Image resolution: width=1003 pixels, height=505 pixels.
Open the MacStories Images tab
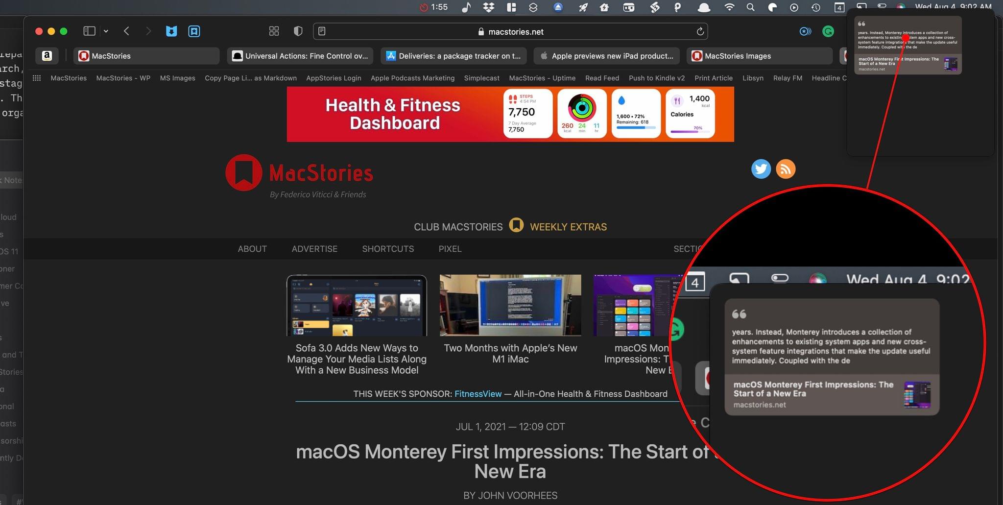click(760, 56)
